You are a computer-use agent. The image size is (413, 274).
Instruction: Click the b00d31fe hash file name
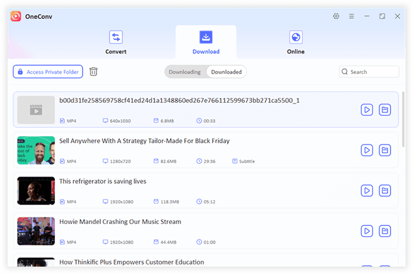tap(179, 100)
